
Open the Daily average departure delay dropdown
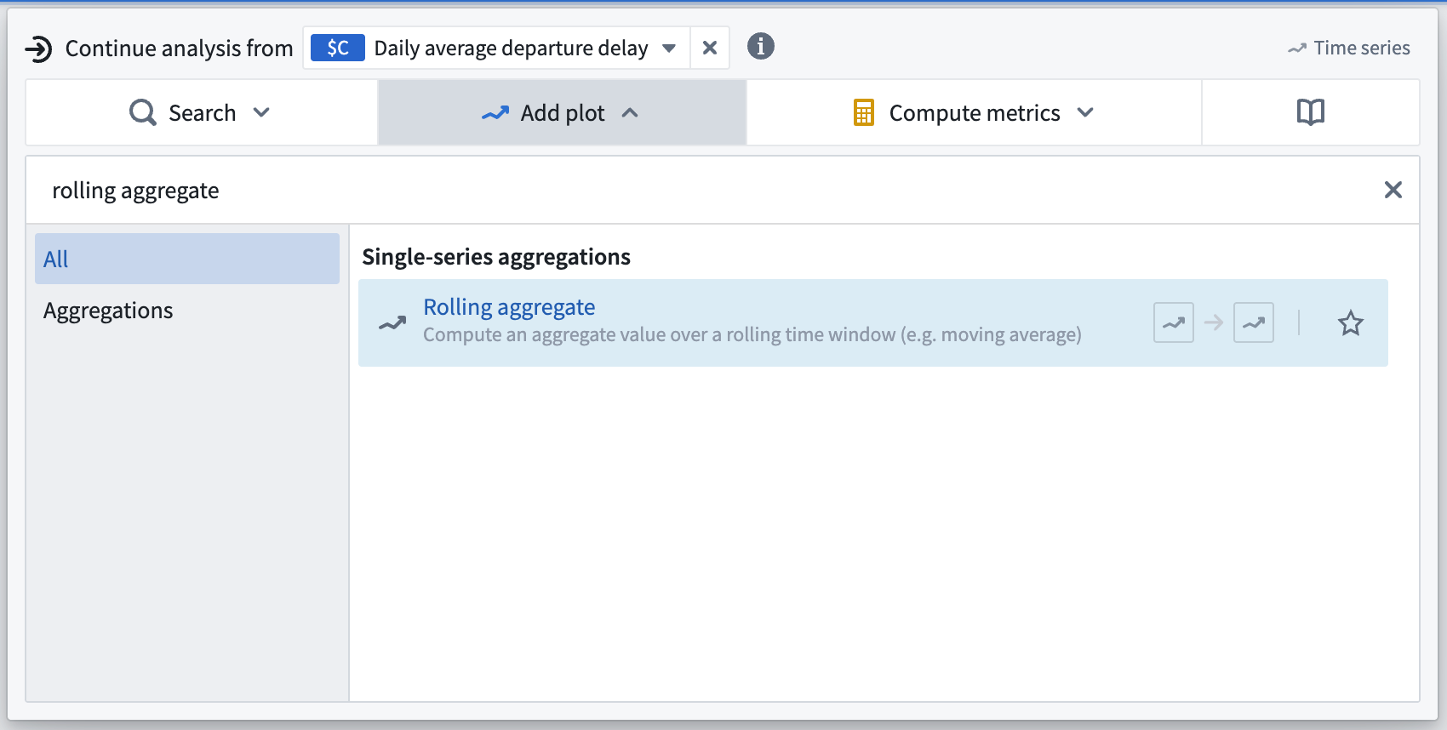670,48
